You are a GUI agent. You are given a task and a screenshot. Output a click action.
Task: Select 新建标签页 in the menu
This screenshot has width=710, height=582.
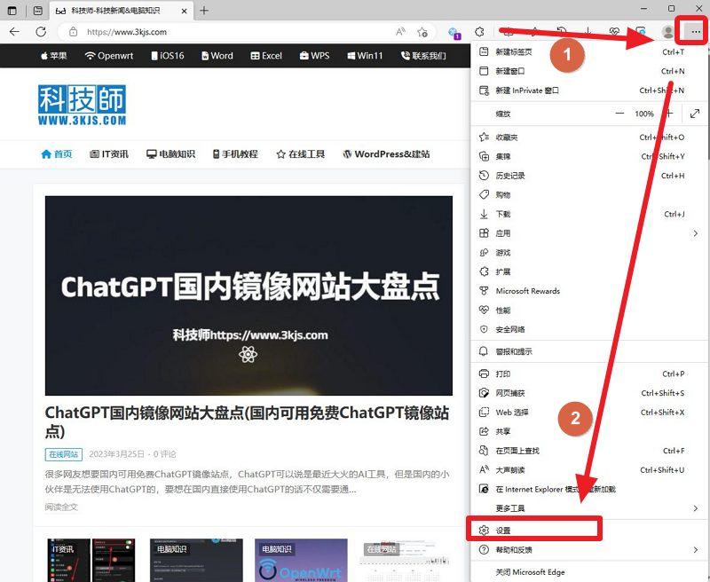click(x=588, y=52)
